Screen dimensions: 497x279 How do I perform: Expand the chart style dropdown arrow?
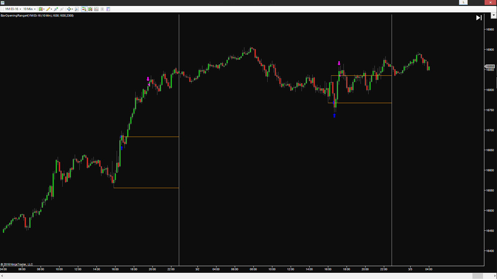(44, 9)
